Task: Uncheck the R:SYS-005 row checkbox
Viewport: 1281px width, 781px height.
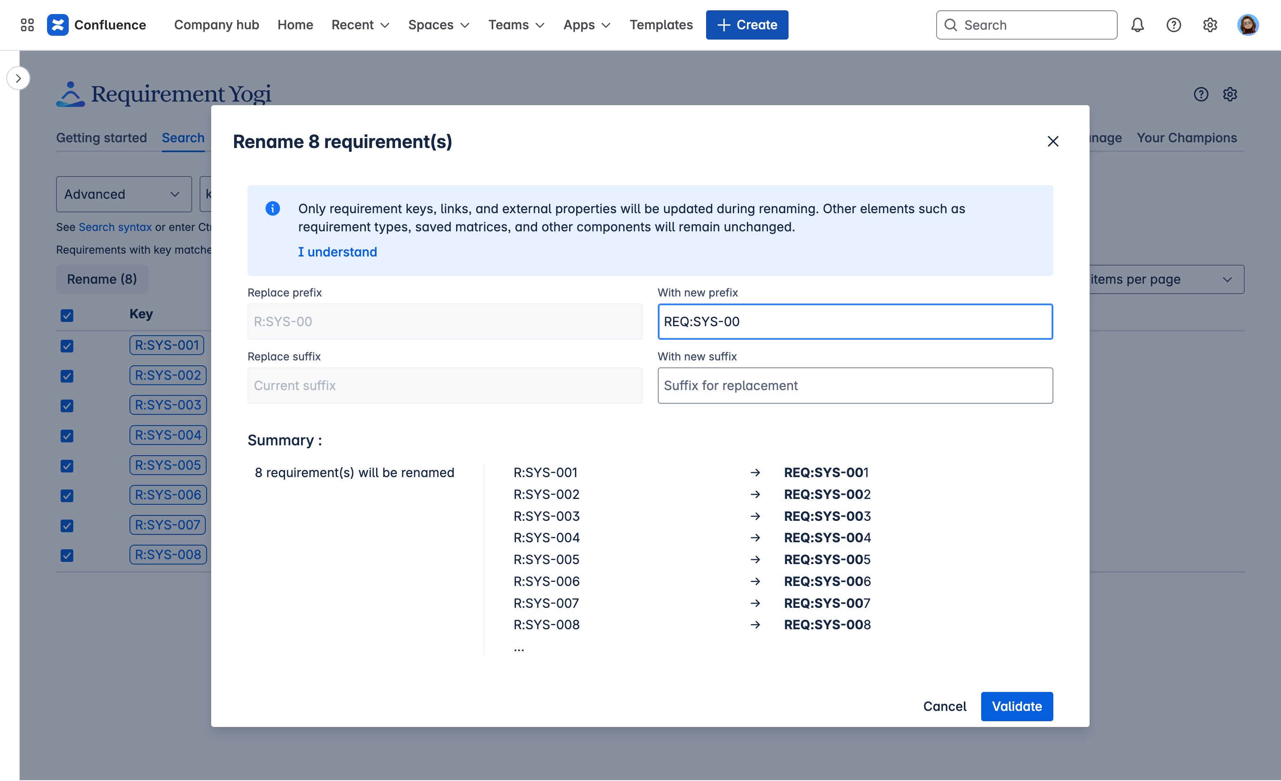Action: [67, 466]
